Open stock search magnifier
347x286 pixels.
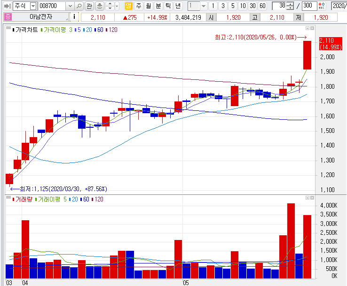click(x=79, y=6)
